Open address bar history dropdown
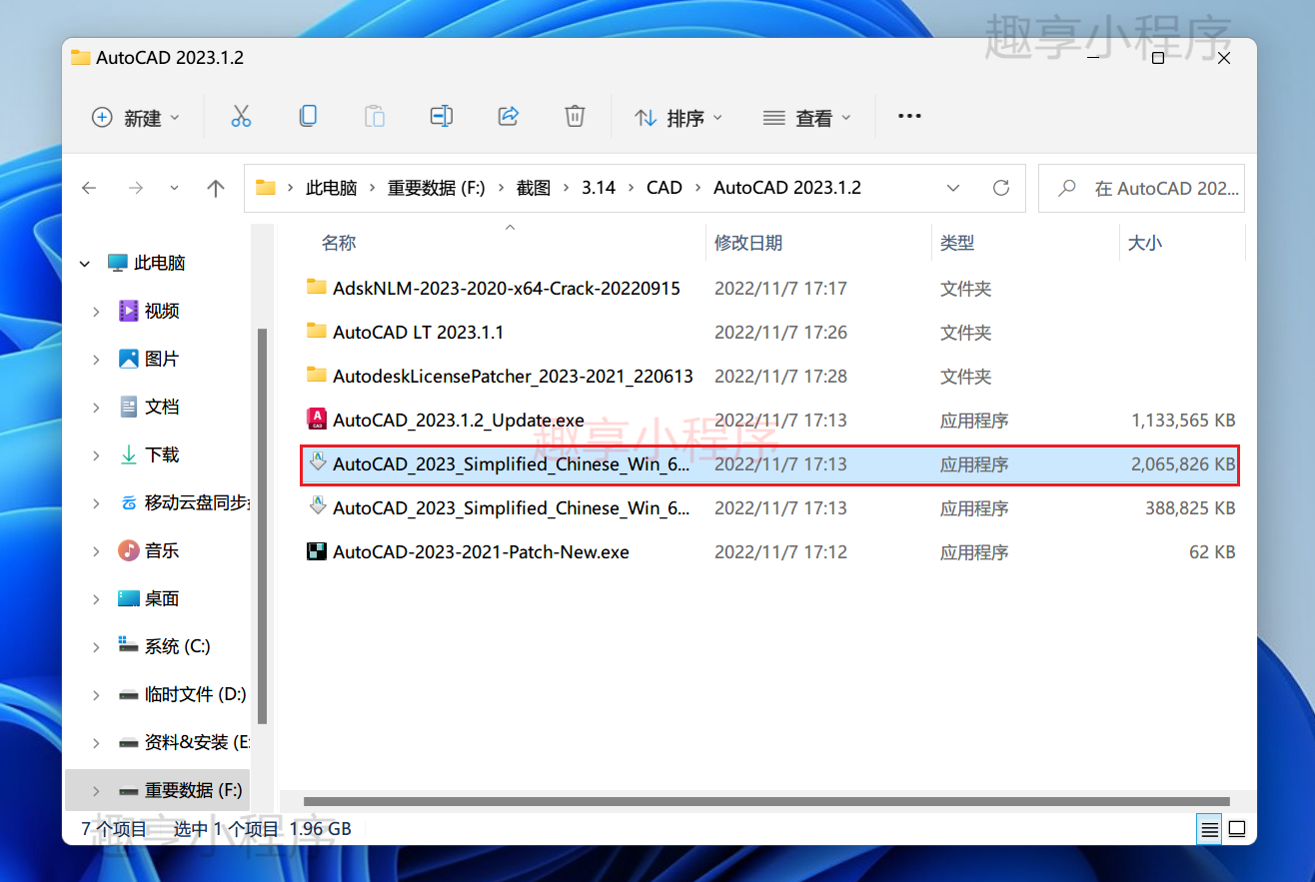This screenshot has height=882, width=1315. 953,188
